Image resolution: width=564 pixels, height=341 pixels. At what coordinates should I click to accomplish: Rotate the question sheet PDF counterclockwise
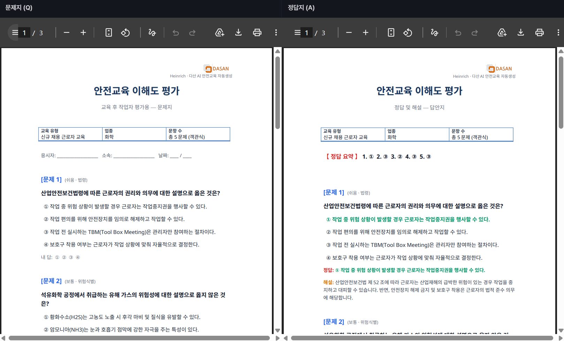[x=125, y=33]
